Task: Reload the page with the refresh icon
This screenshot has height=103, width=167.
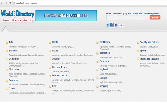Action: click(10, 3)
